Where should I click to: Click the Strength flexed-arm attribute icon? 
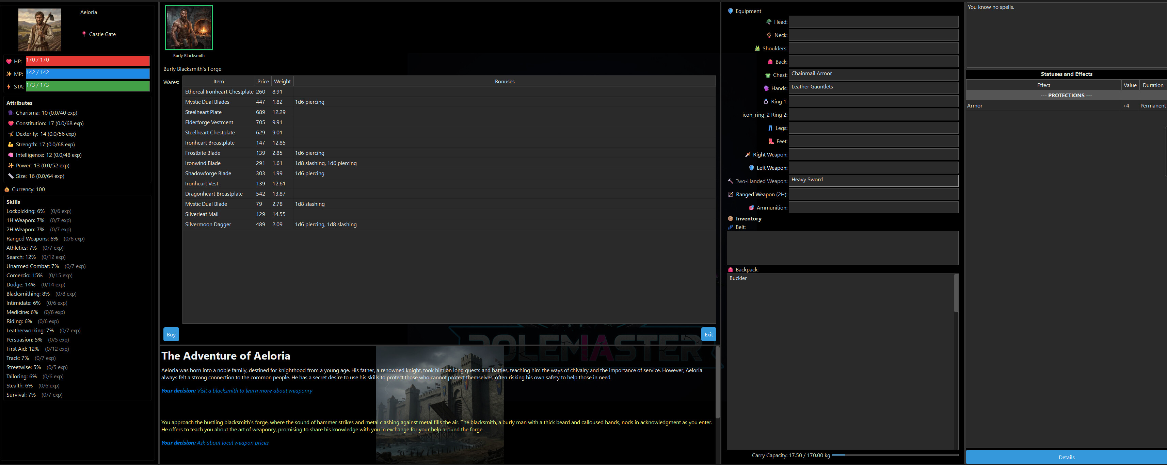11,145
